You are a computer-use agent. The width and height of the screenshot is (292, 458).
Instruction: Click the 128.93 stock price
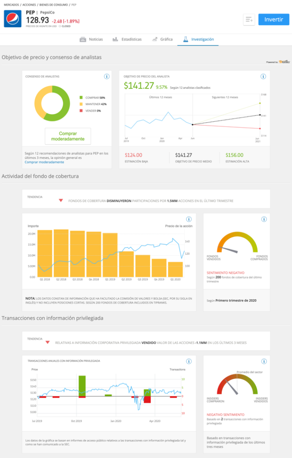[38, 20]
